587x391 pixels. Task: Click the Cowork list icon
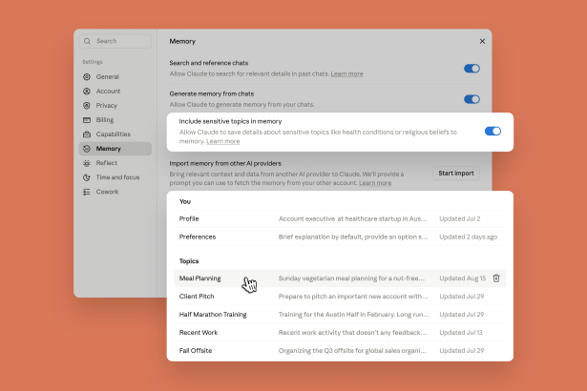click(x=87, y=192)
